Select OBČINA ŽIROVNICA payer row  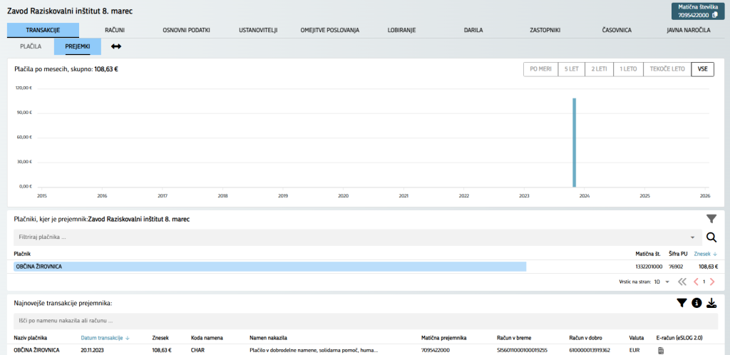[x=269, y=266]
